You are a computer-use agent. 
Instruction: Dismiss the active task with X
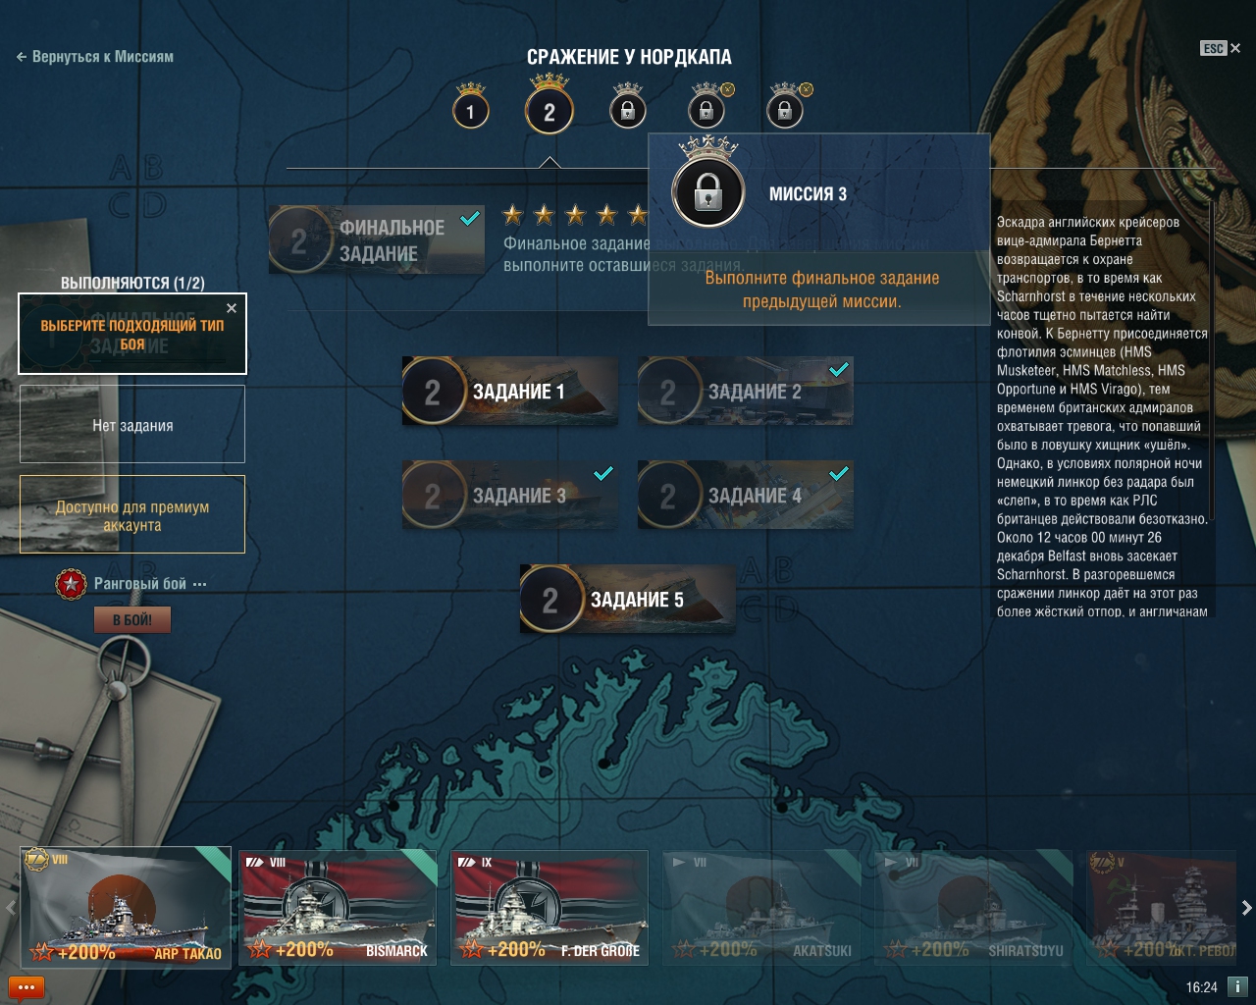coord(232,308)
